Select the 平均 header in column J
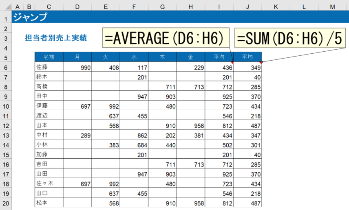This screenshot has height=210, width=349. [x=247, y=57]
